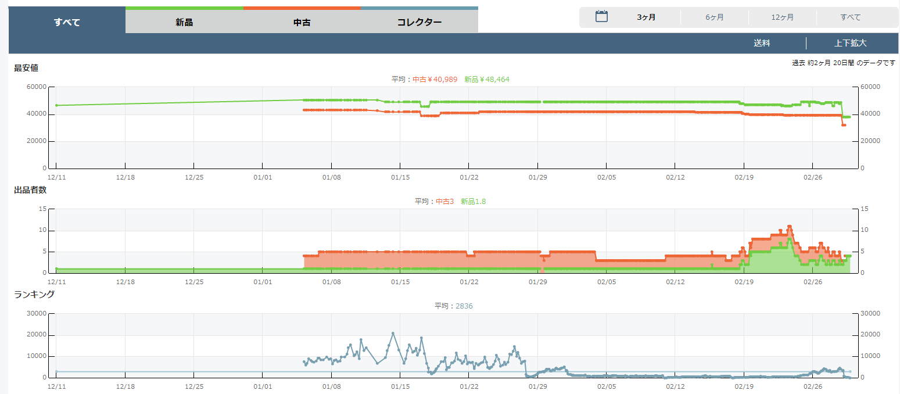Image resolution: width=900 pixels, height=394 pixels.
Task: Select the 3ヶ月 time range
Action: (x=646, y=17)
